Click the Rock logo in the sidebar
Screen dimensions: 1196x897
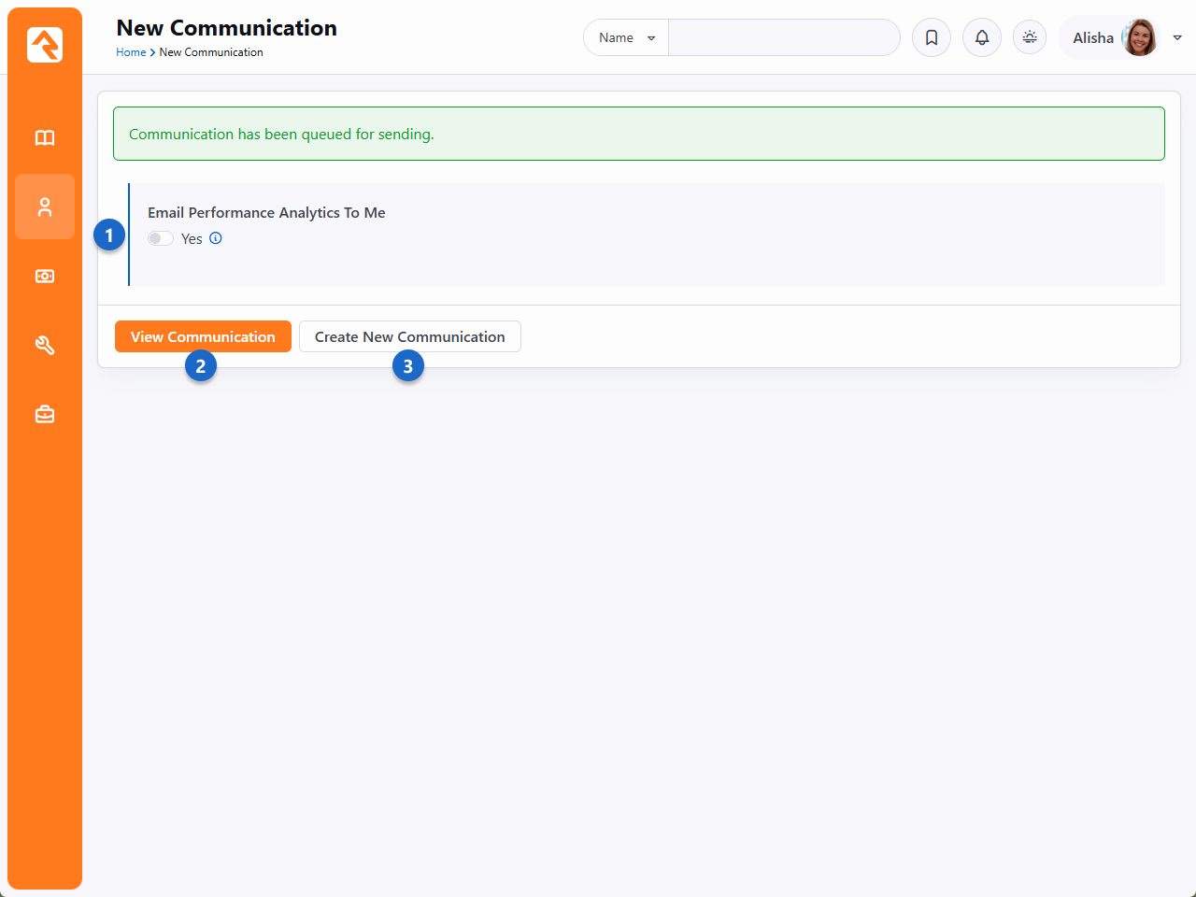(45, 45)
